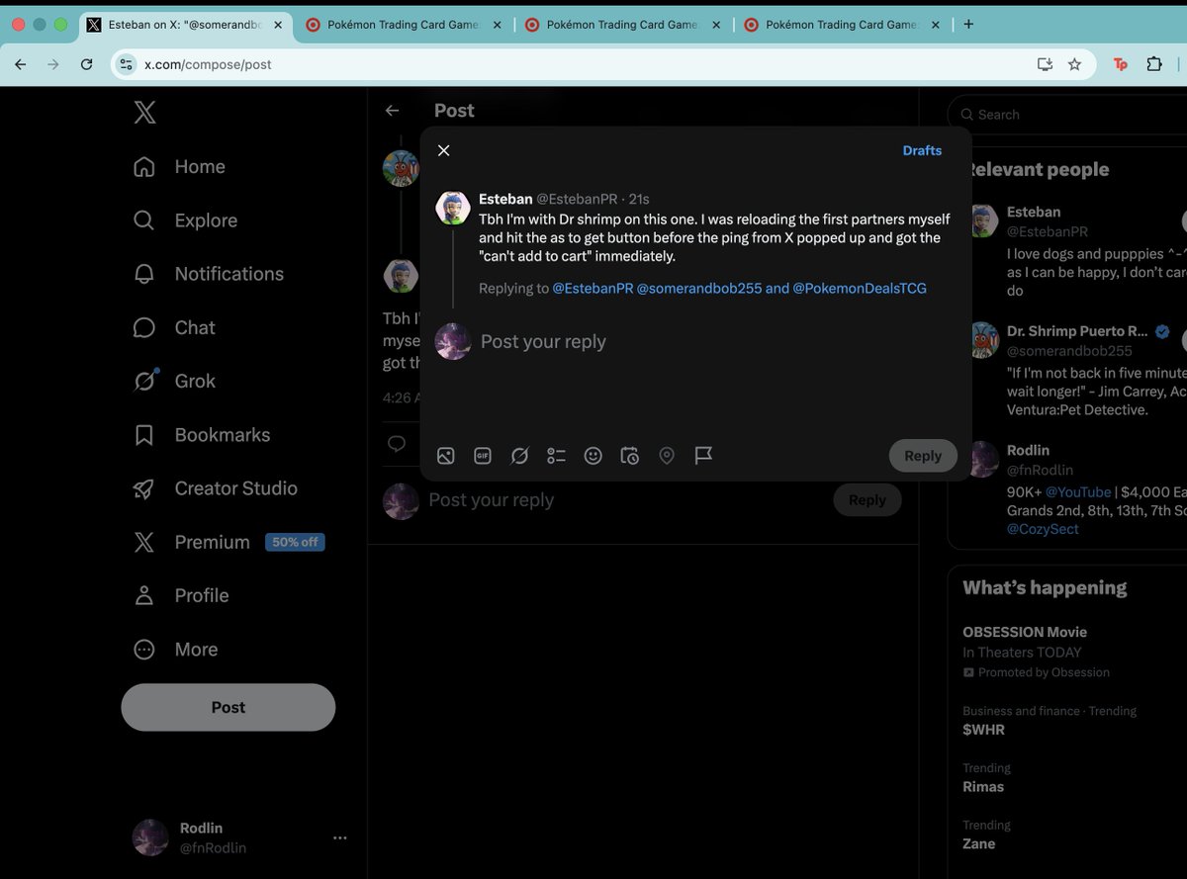This screenshot has height=879, width=1187.
Task: Open the More menu in the sidebar
Action: click(175, 650)
